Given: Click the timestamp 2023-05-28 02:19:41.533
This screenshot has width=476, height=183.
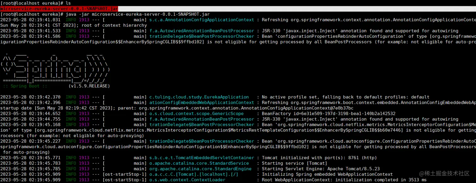Looking at the screenshot, I should click(x=30, y=31).
